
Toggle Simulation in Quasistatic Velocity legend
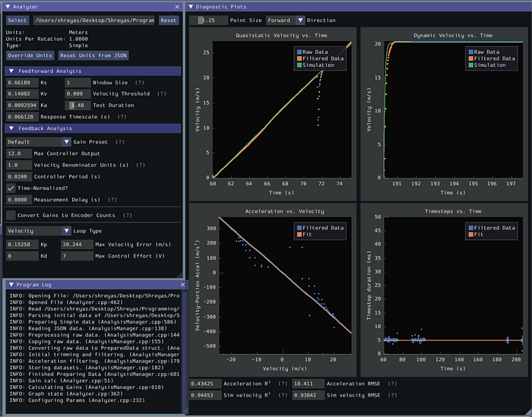(x=315, y=65)
